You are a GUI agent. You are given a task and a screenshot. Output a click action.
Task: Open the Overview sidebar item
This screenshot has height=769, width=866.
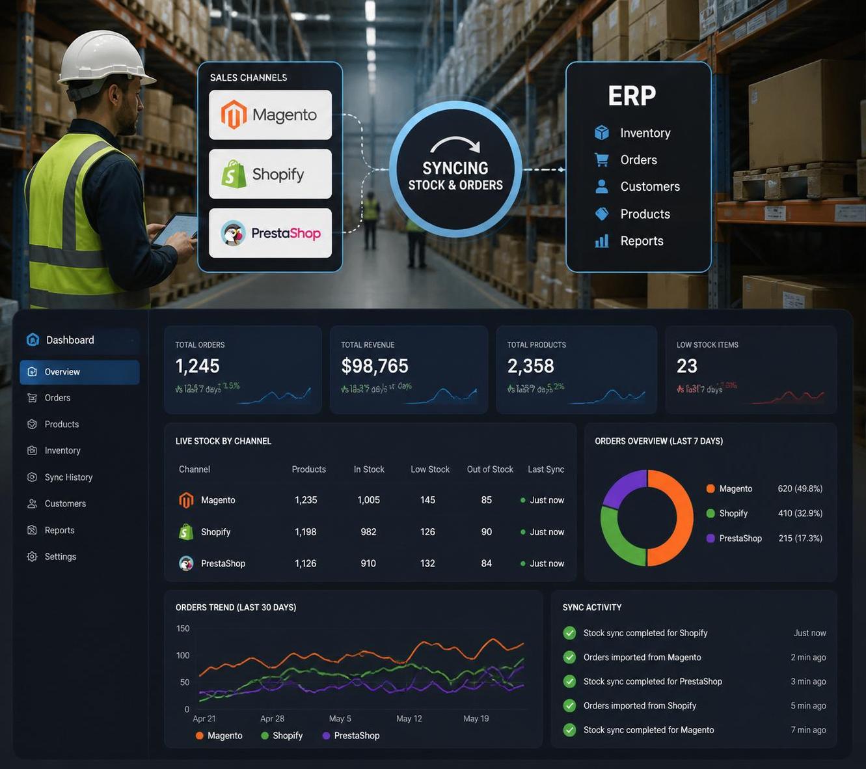(79, 372)
